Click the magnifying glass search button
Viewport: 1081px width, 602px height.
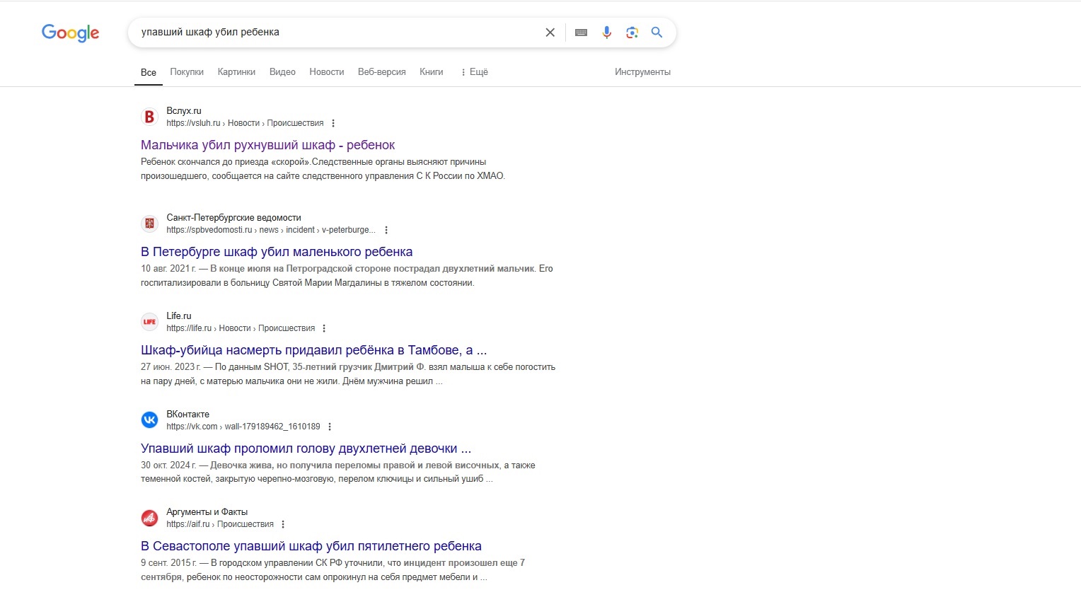657,33
